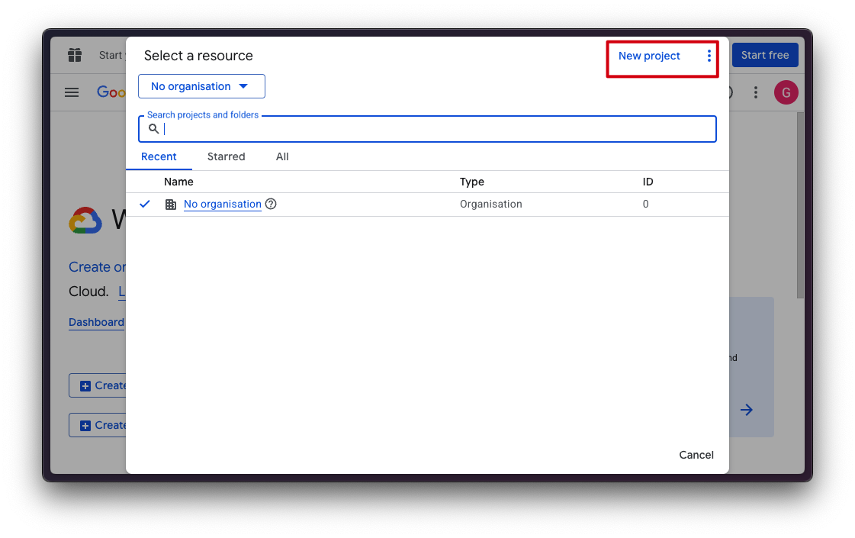Click the checkmark next to No organisation row
Image resolution: width=855 pixels, height=538 pixels.
tap(145, 205)
